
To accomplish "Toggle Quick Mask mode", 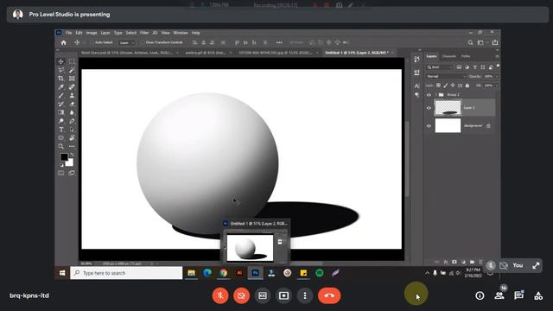I will 61,173.
